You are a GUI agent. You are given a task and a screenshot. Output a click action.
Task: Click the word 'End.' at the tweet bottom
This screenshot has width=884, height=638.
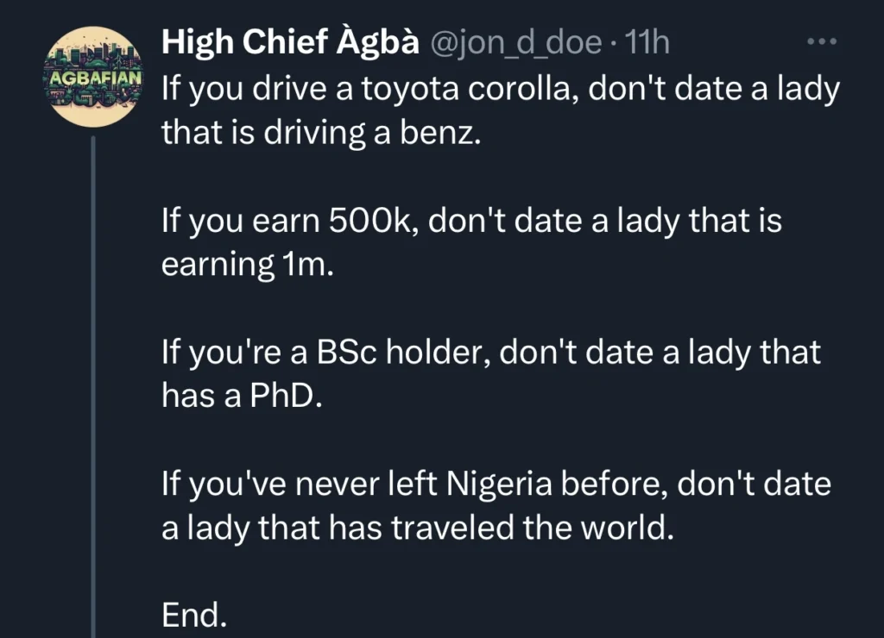click(194, 614)
